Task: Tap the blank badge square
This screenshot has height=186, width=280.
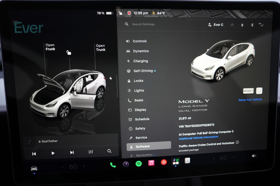Action: coord(259,91)
